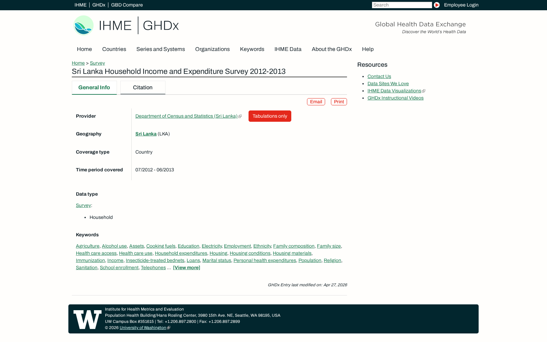The width and height of the screenshot is (547, 342).
Task: Open the Personal health expenditures keyword link
Action: point(265,261)
